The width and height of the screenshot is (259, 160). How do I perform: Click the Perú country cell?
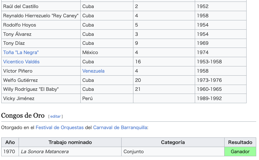[107, 98]
